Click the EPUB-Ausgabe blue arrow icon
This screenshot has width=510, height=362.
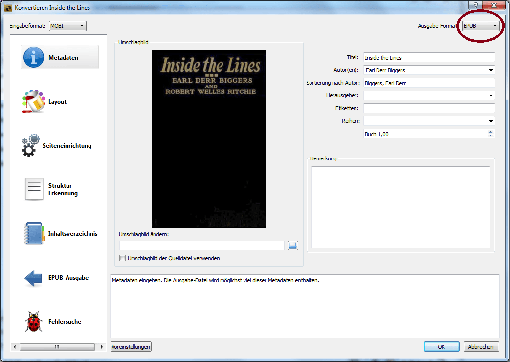click(x=33, y=278)
